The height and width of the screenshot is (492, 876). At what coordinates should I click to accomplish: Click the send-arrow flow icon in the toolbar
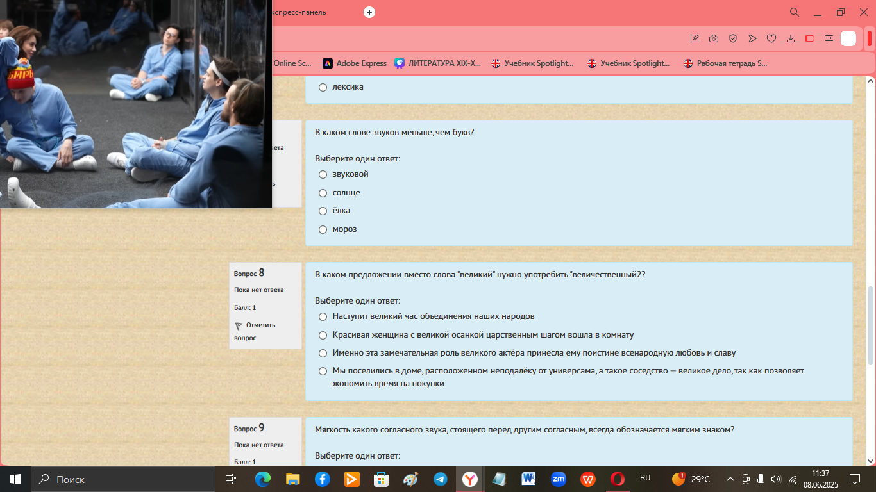tap(752, 38)
